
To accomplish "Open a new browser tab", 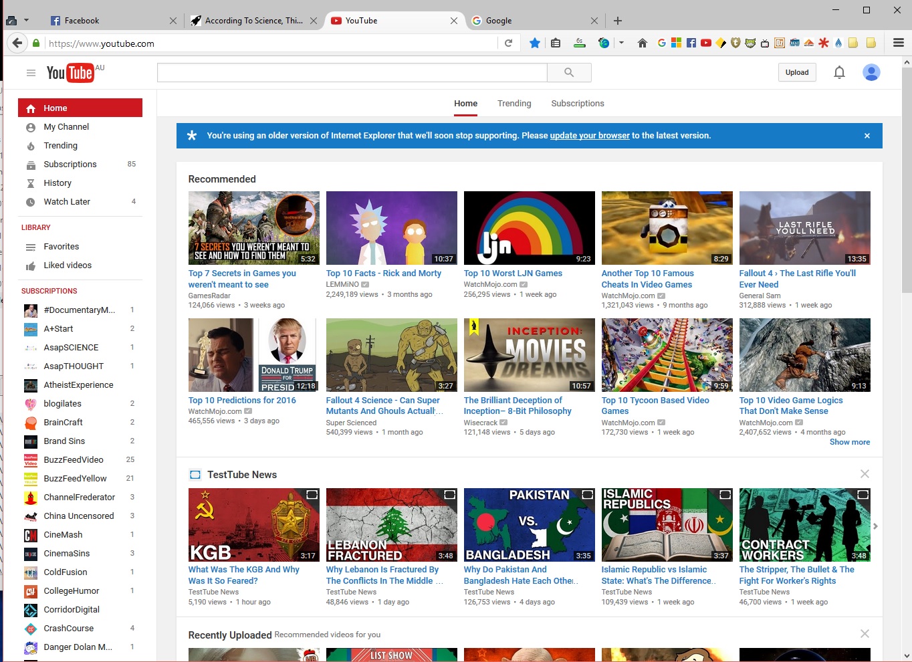I will click(x=618, y=21).
